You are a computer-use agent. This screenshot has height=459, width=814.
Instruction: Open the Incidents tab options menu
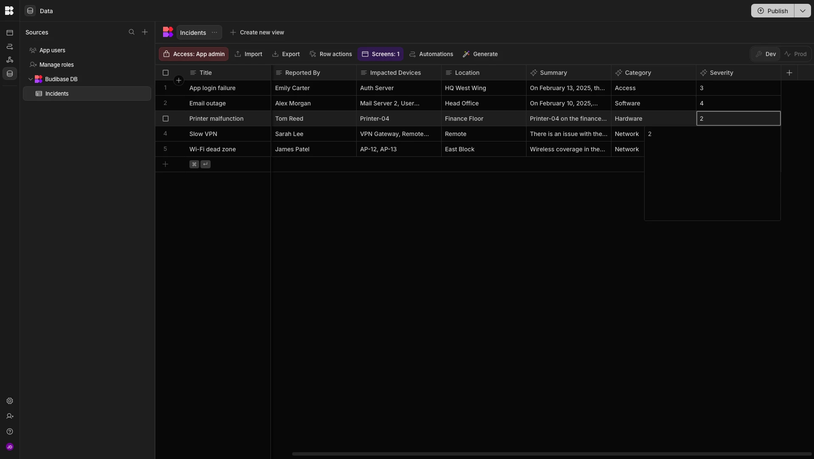tap(214, 32)
